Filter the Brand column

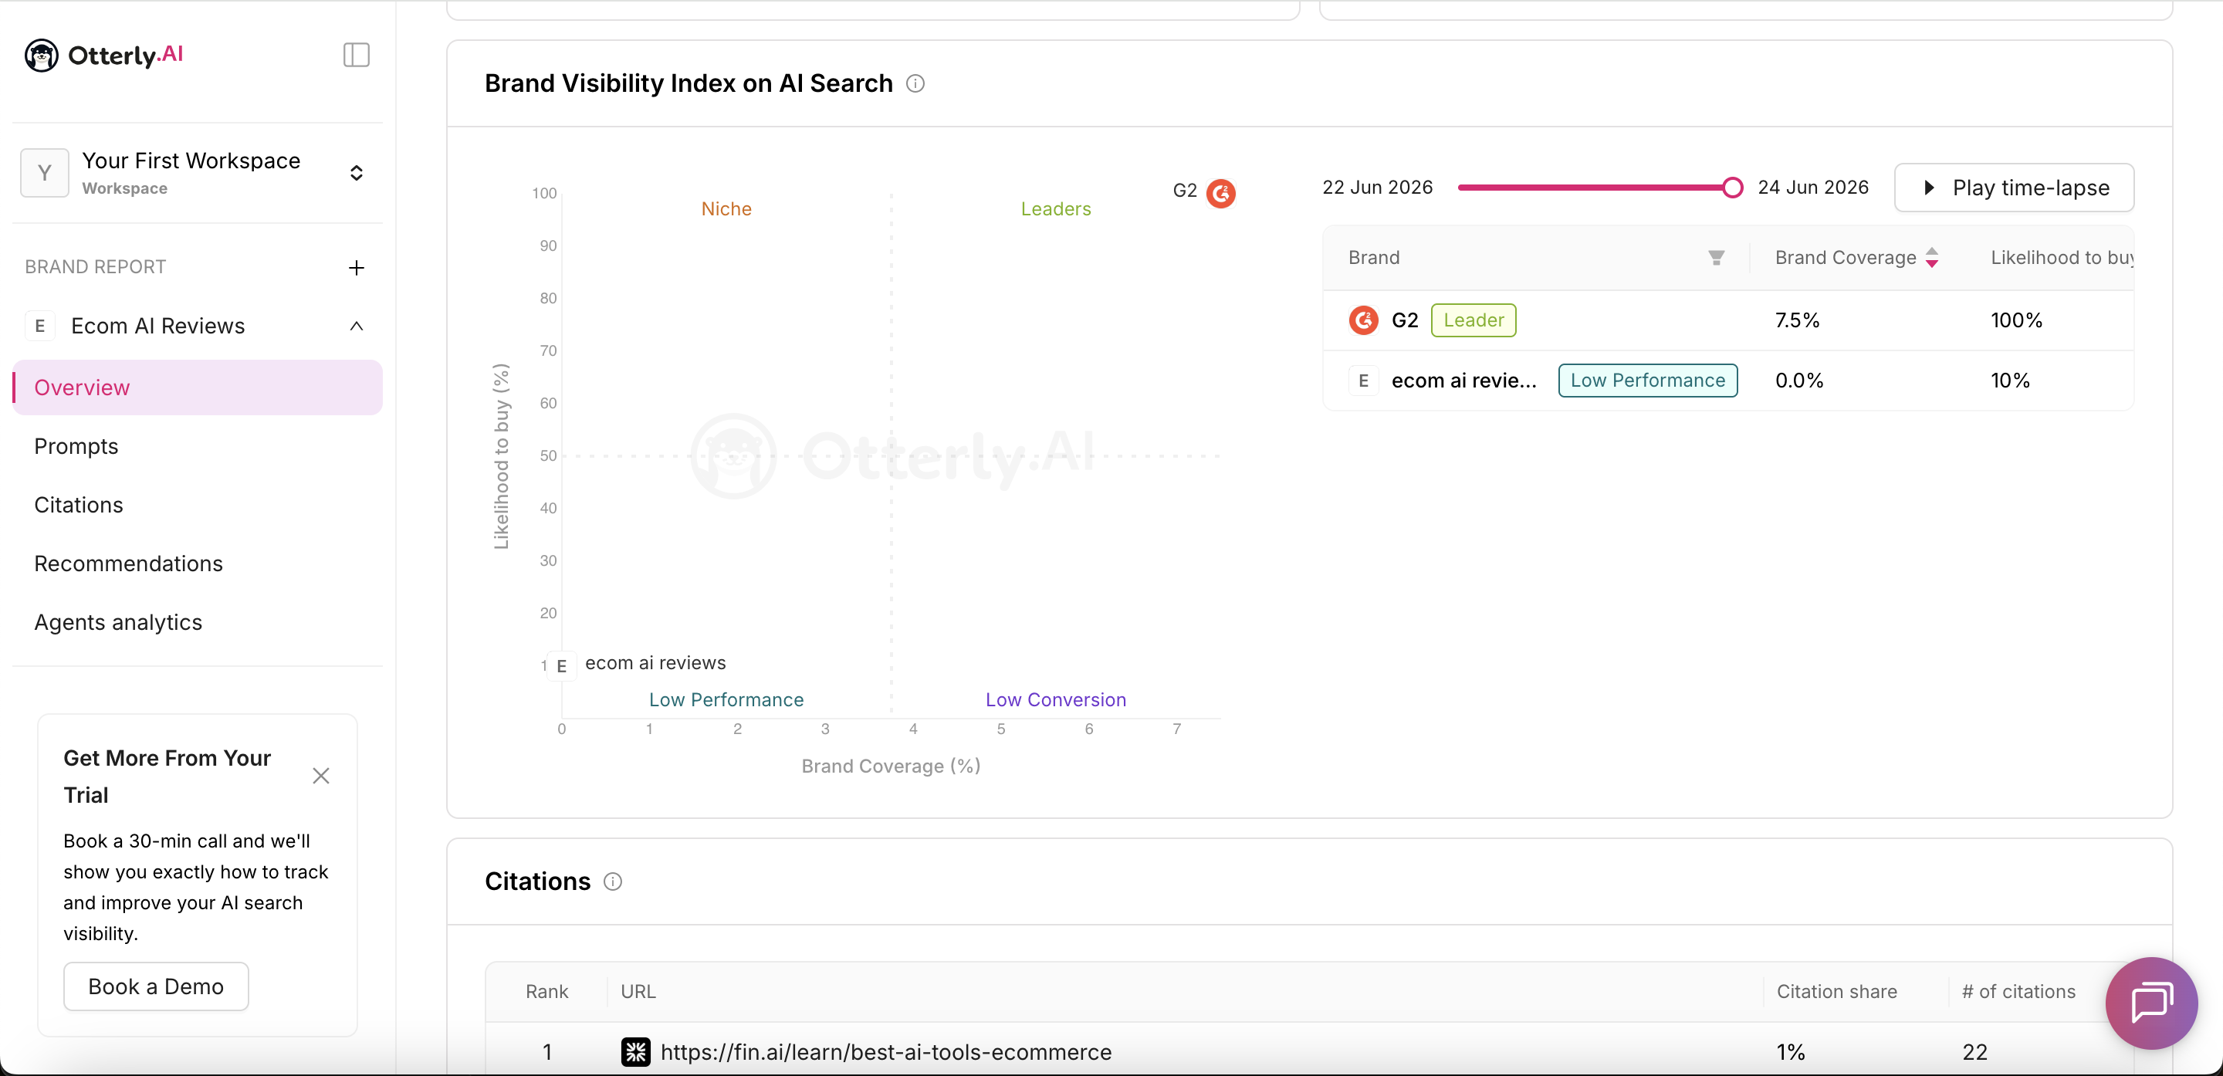[x=1717, y=258]
